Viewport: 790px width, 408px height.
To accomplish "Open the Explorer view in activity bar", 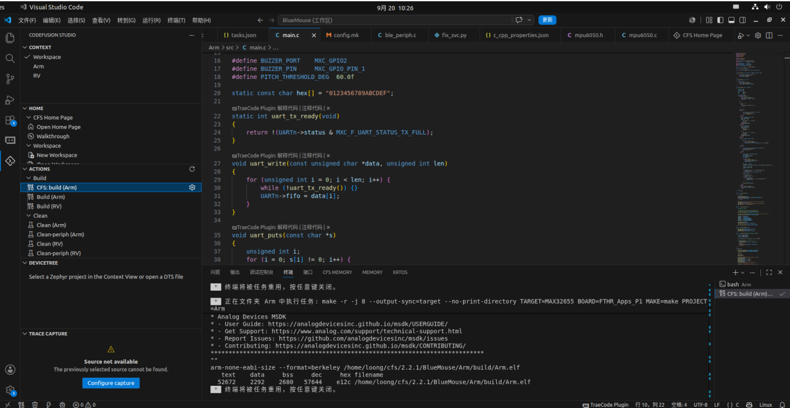I will (x=10, y=38).
